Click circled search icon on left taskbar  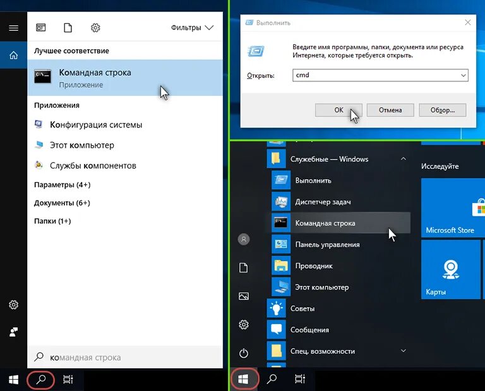tap(41, 380)
